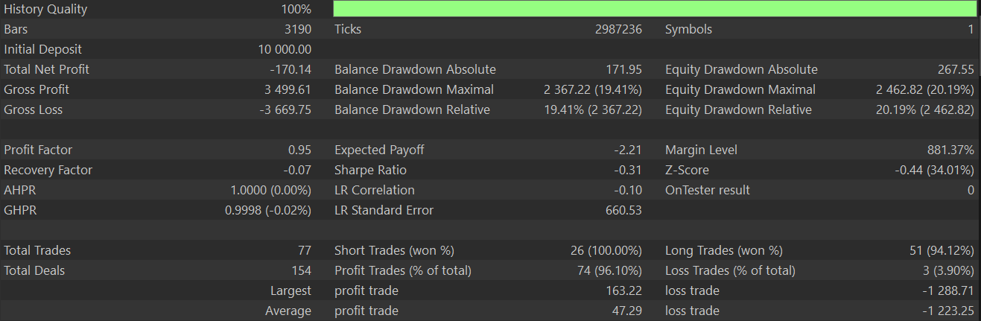Image resolution: width=981 pixels, height=321 pixels.
Task: Click the Recovery Factor label
Action: [x=48, y=170]
